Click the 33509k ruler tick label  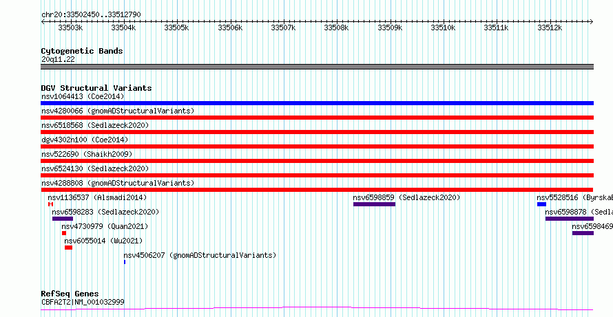(x=390, y=28)
